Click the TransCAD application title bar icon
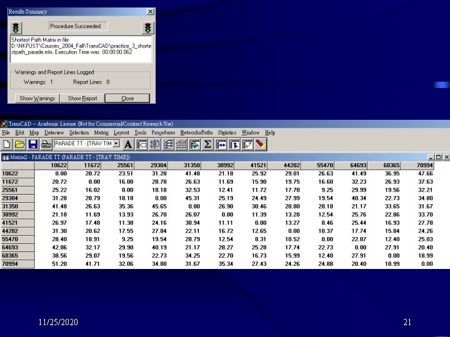 click(x=4, y=124)
